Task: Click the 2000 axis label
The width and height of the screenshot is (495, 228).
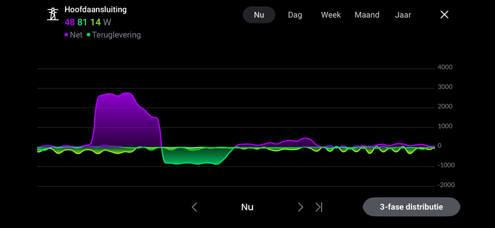Action: click(x=445, y=107)
